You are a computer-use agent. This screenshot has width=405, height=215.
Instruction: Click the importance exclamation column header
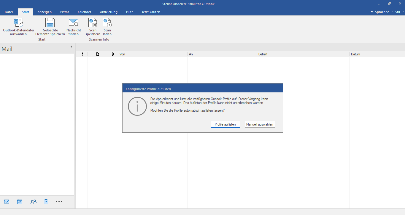(82, 54)
